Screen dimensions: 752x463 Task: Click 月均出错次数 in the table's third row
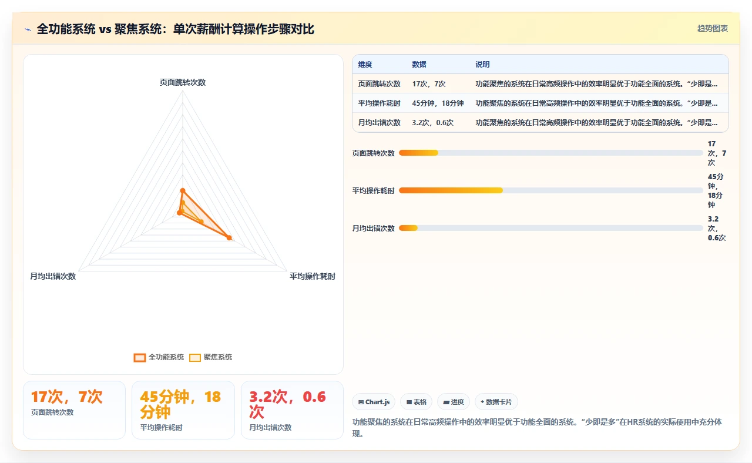(380, 123)
